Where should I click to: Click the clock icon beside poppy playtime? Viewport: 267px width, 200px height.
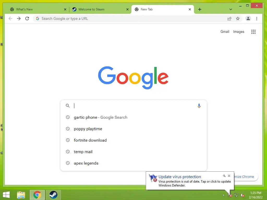pyautogui.click(x=68, y=129)
